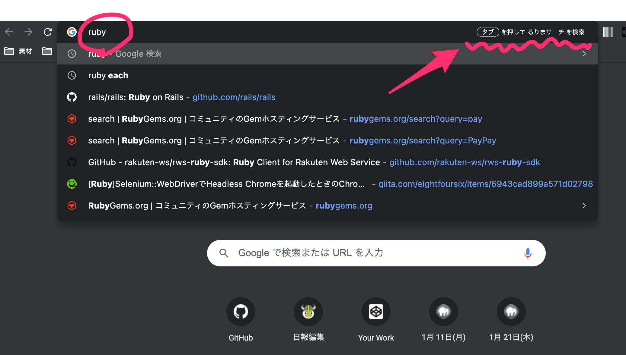Open the 1月 21日(木) shortcut tile
The image size is (626, 355).
(x=511, y=320)
